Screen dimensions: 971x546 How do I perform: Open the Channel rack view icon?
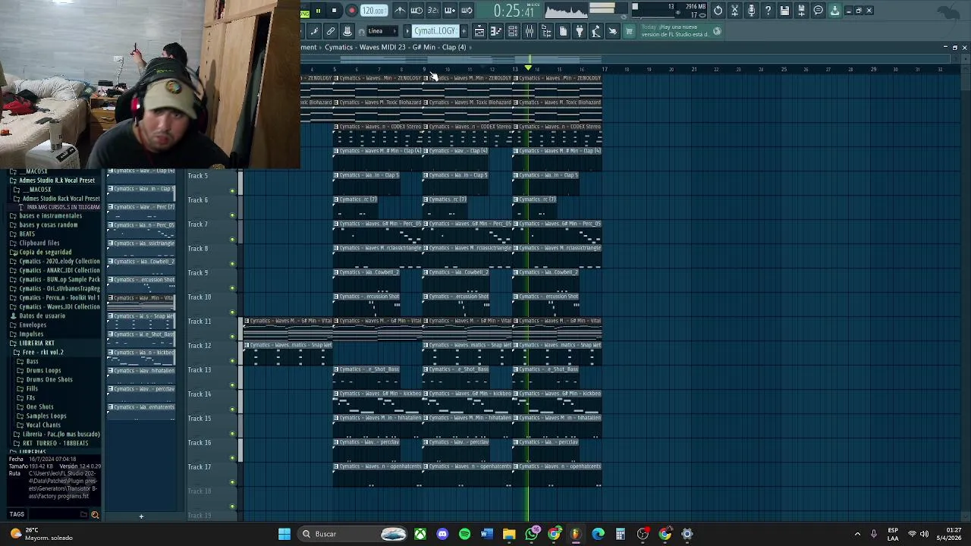513,31
